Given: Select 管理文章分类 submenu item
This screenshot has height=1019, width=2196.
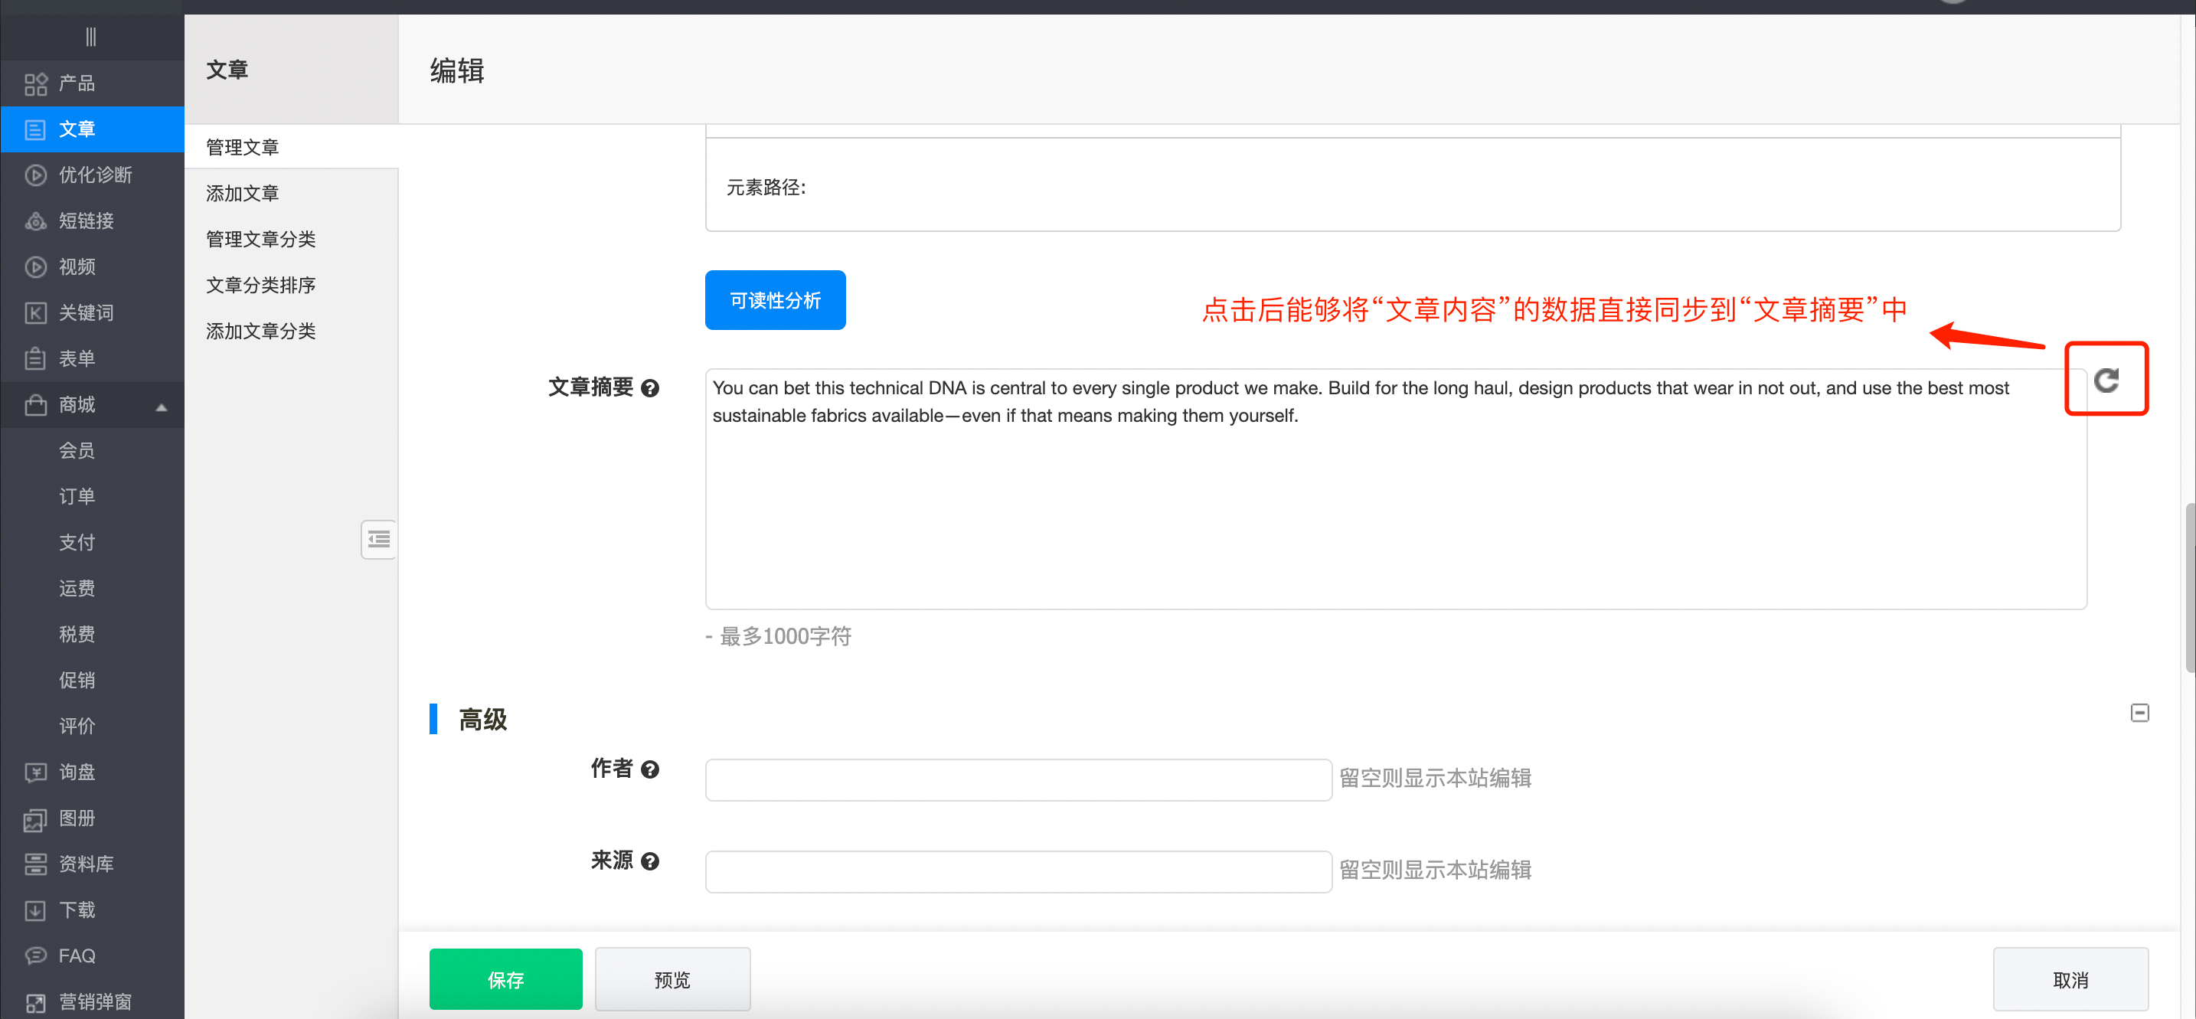Looking at the screenshot, I should (x=260, y=240).
